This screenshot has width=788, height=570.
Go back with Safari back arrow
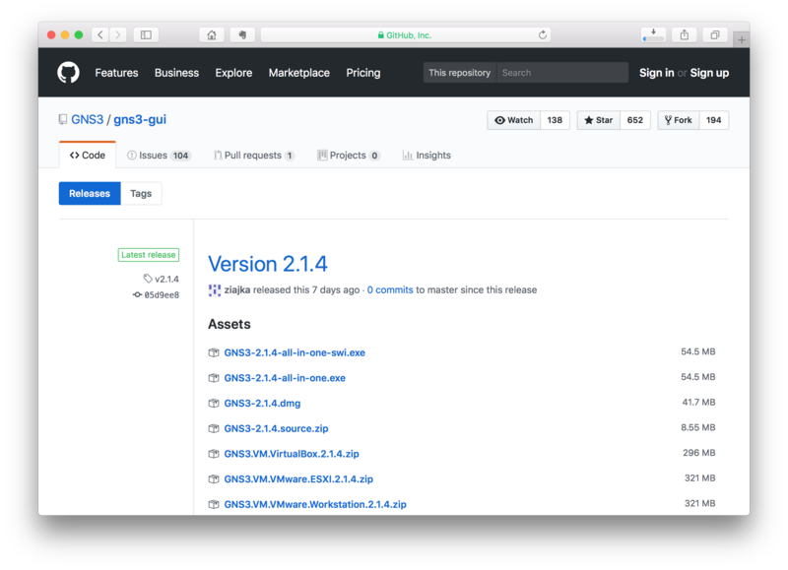pos(100,34)
